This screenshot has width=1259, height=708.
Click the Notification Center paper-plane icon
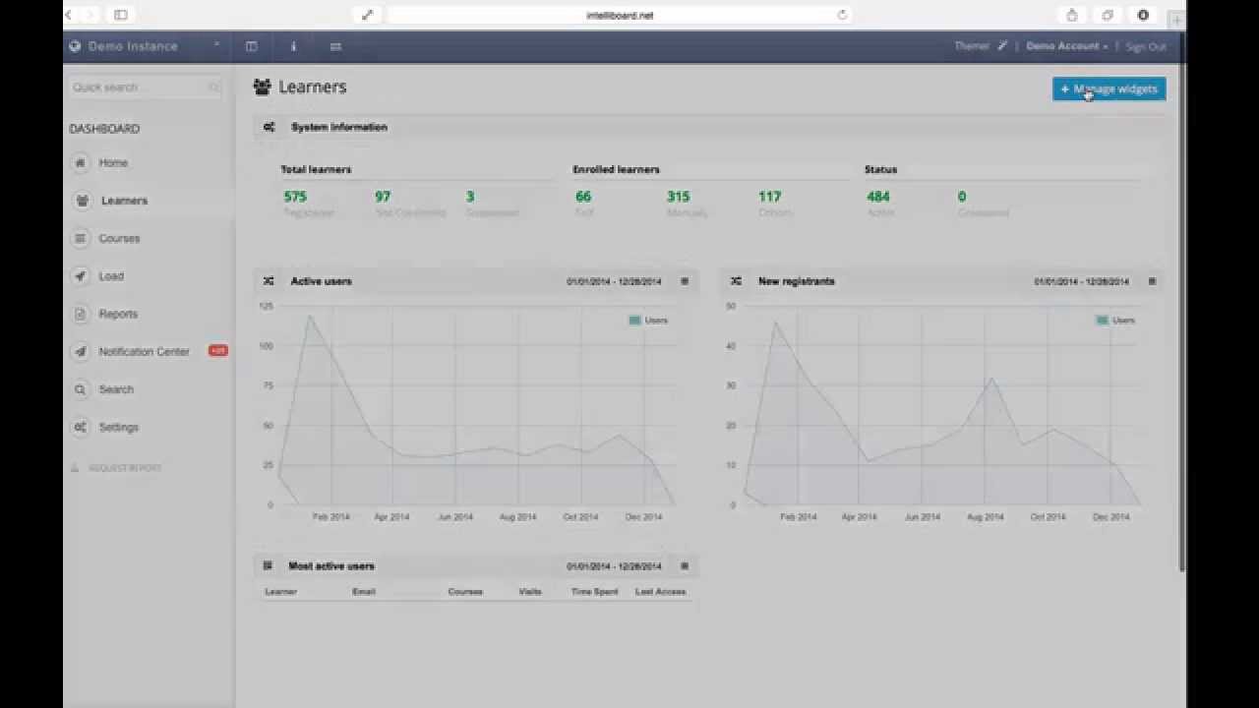point(81,352)
